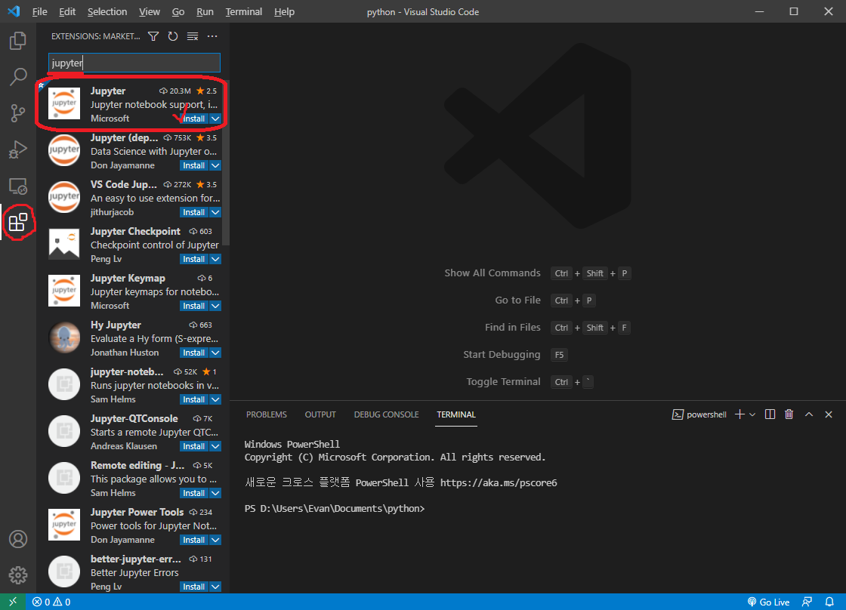Expand install options dropdown for Jupyter
The height and width of the screenshot is (610, 846).
[215, 119]
